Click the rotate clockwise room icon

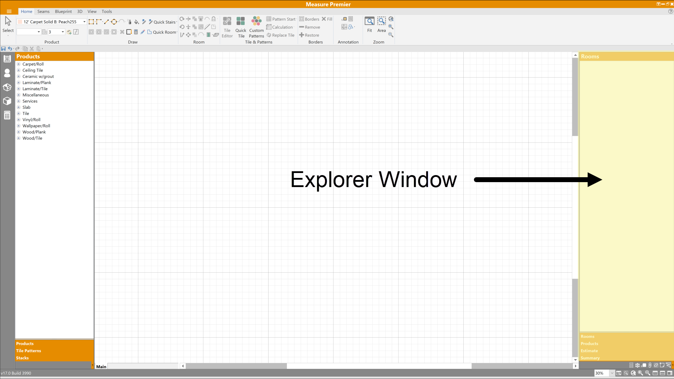pos(182,19)
